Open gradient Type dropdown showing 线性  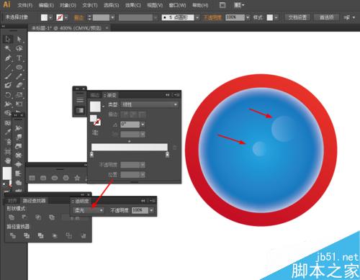click(149, 104)
